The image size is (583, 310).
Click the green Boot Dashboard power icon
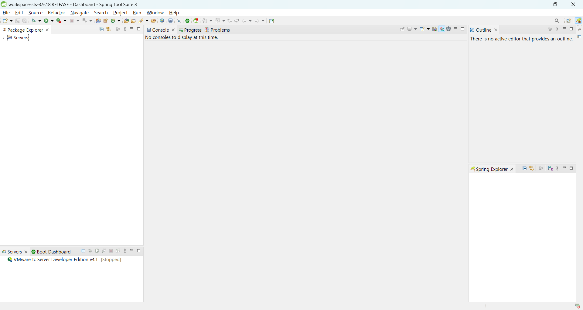[188, 21]
